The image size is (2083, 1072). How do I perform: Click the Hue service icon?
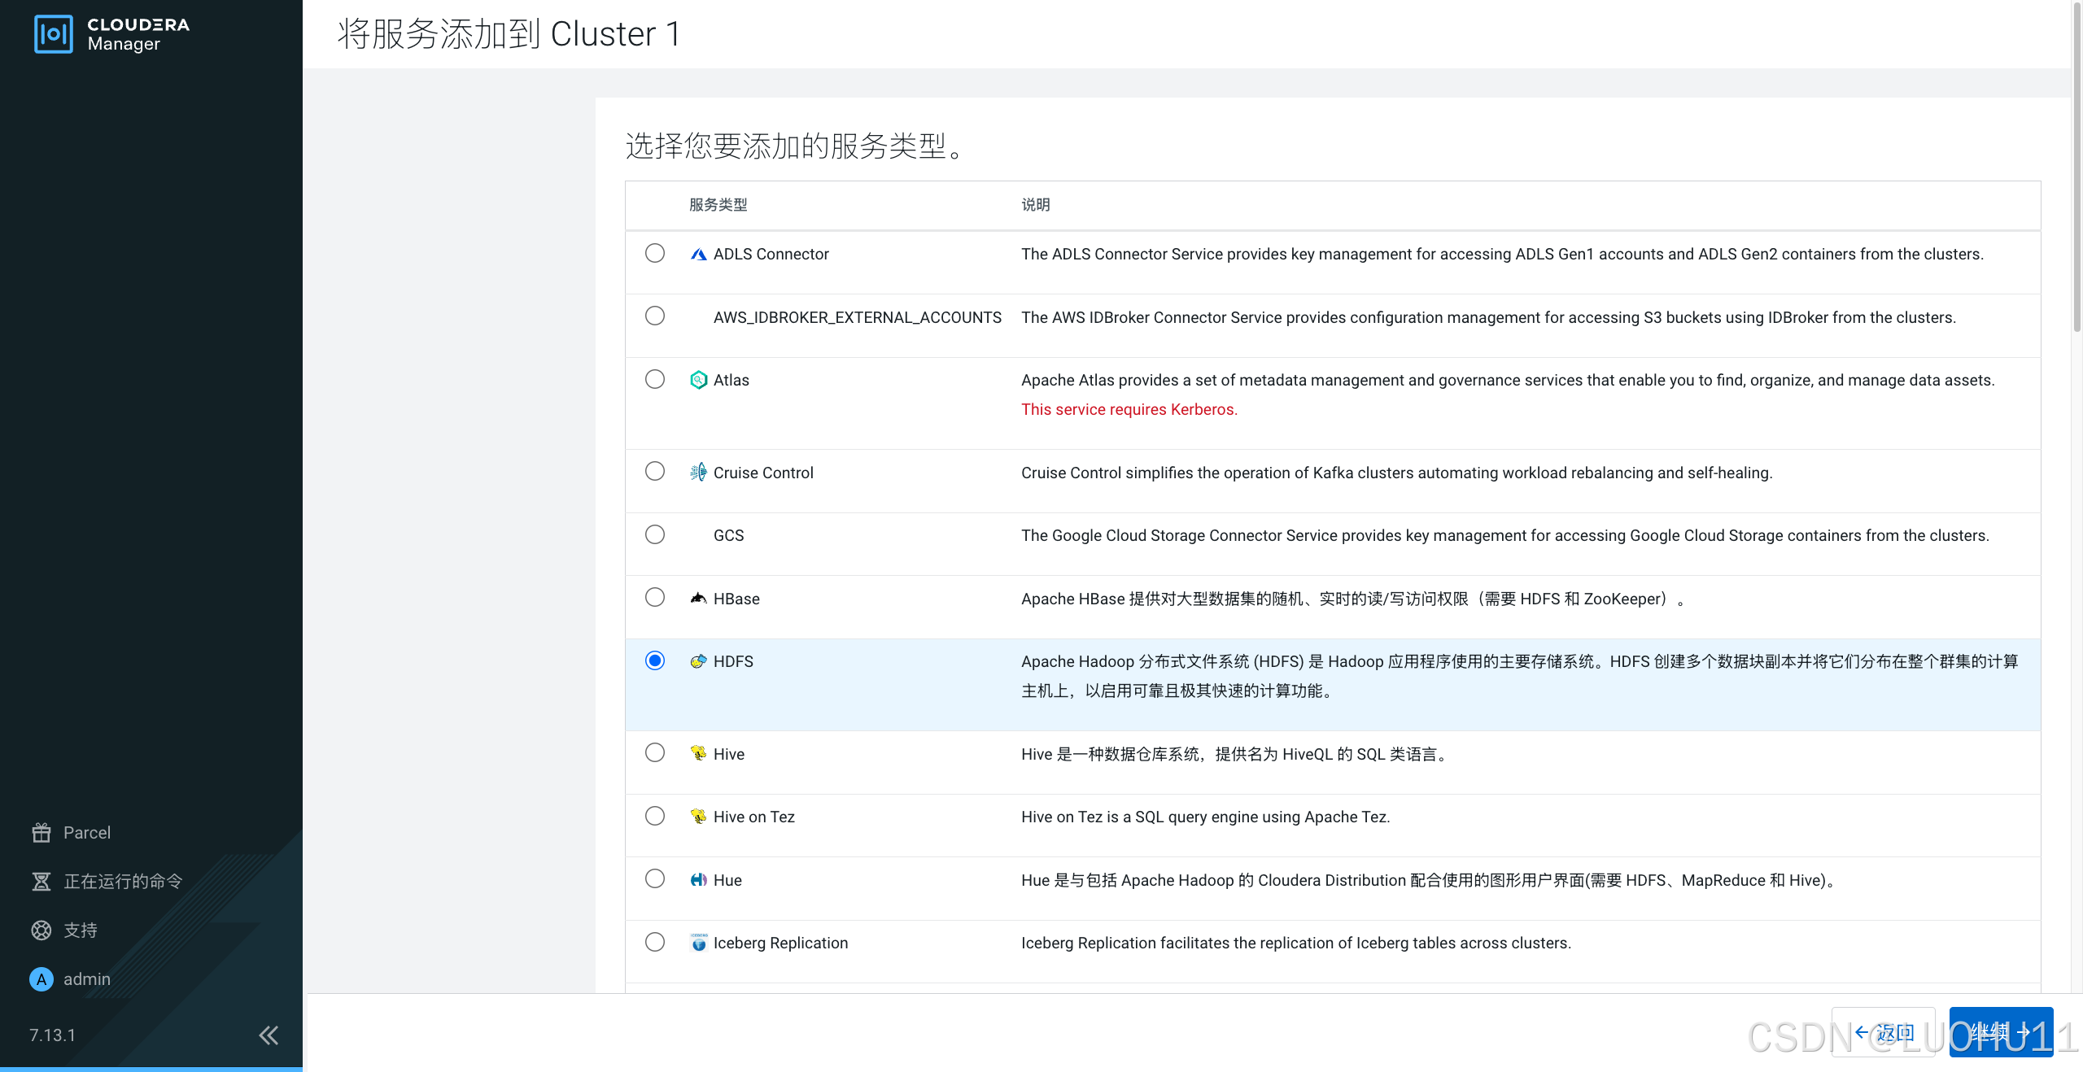698,880
